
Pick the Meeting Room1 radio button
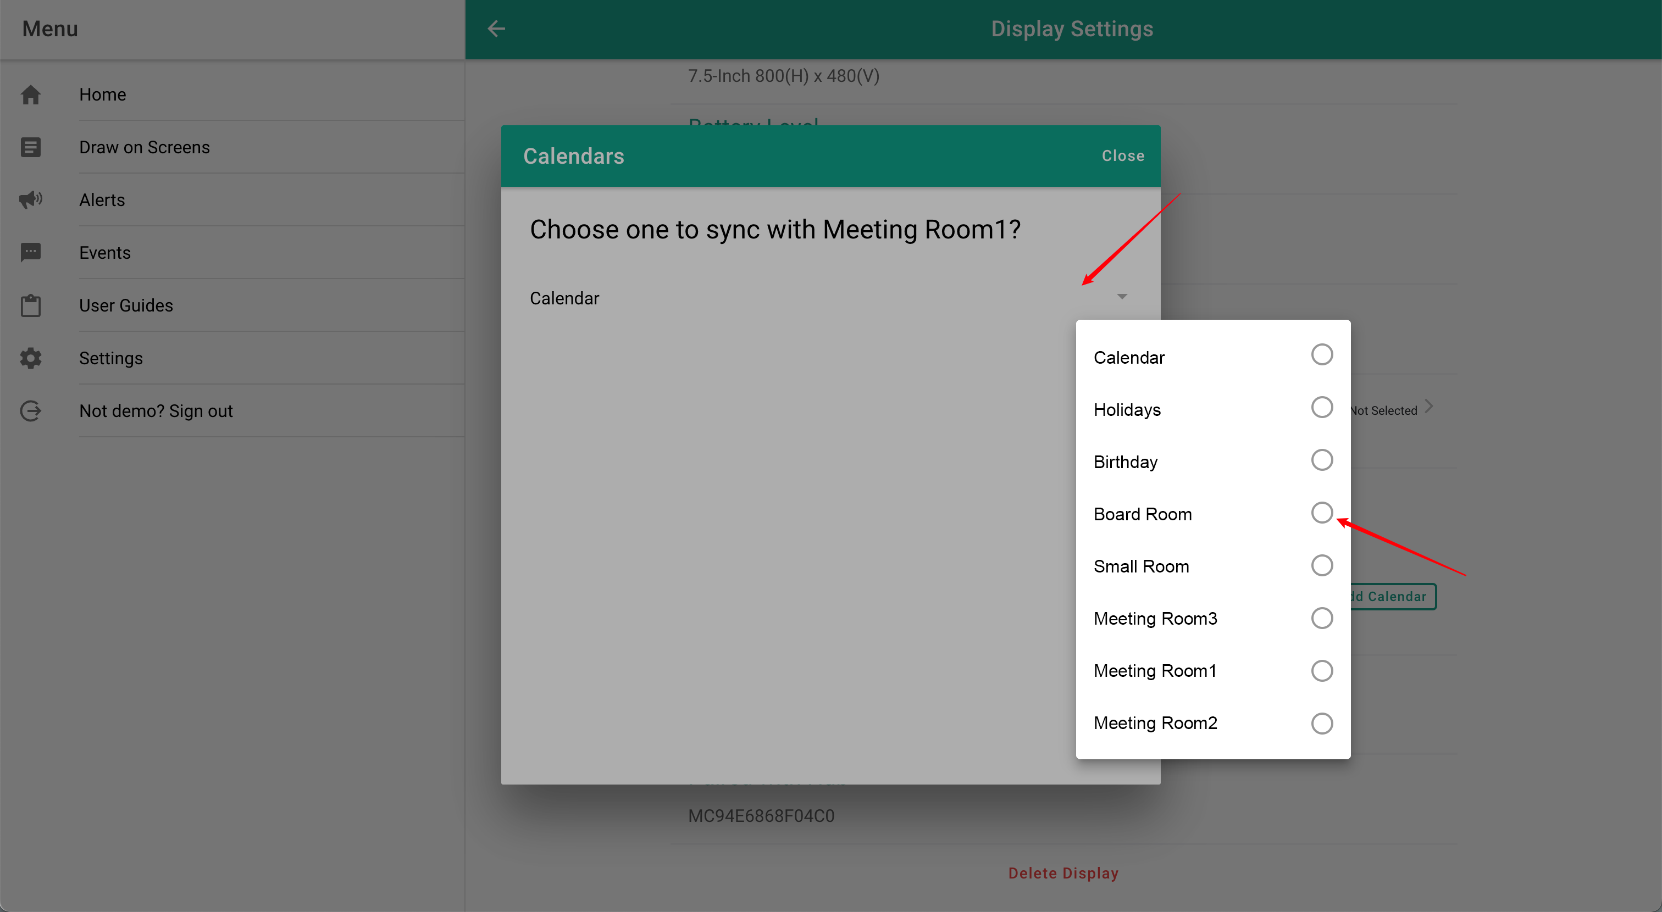click(1321, 671)
